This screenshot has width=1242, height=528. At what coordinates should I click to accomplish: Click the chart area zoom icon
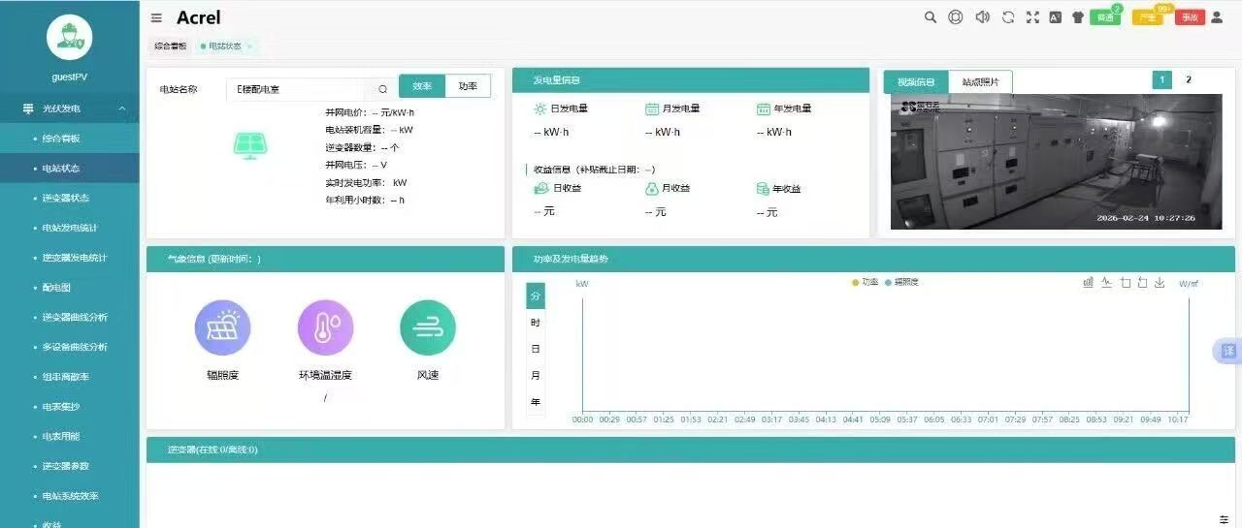coord(1126,282)
